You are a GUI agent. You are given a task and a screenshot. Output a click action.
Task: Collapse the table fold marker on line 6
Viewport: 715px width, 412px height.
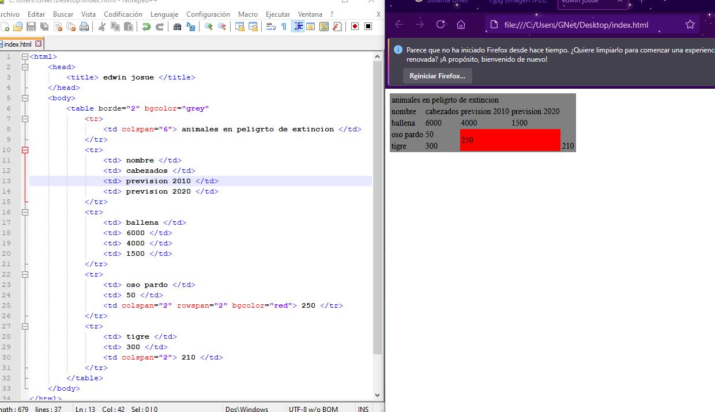25,108
